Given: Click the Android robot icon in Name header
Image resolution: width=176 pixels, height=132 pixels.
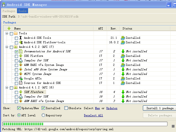Looking at the screenshot, I should pos(9,28).
